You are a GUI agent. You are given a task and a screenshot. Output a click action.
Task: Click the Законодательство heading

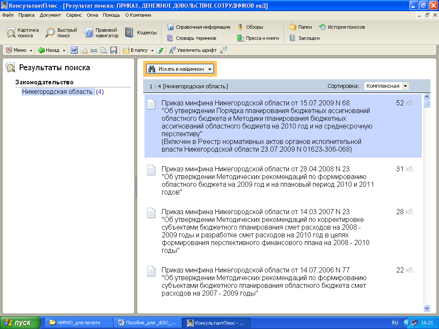pyautogui.click(x=44, y=82)
